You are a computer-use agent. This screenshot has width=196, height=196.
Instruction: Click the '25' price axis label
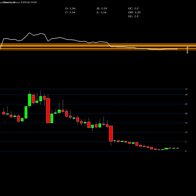(186, 104)
